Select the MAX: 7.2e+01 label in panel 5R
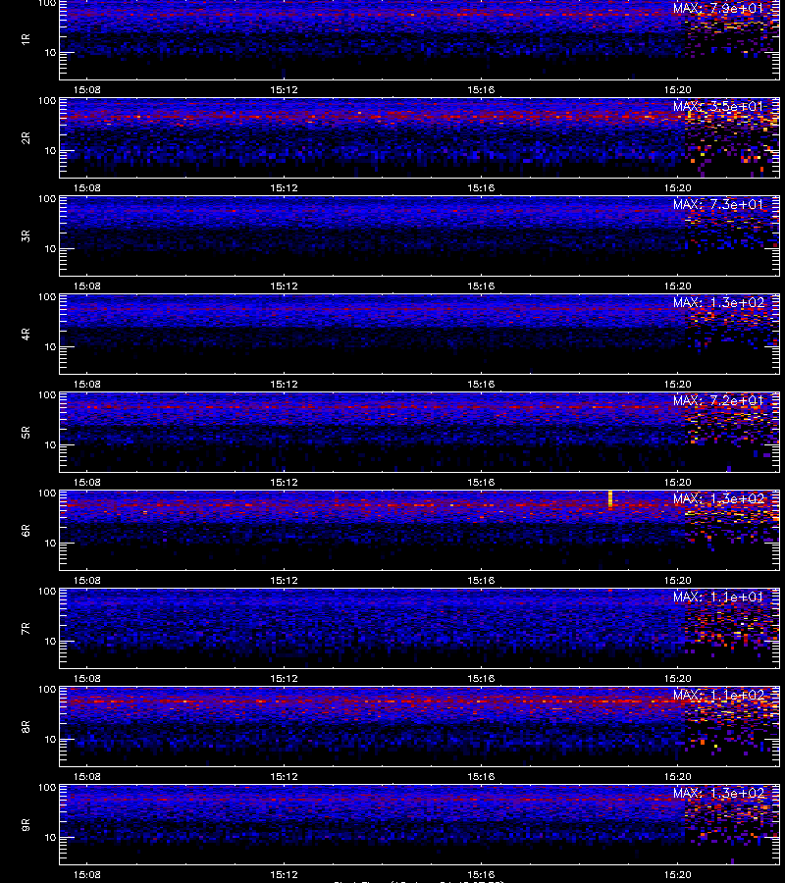Screen dimensions: 785x883 click(718, 400)
